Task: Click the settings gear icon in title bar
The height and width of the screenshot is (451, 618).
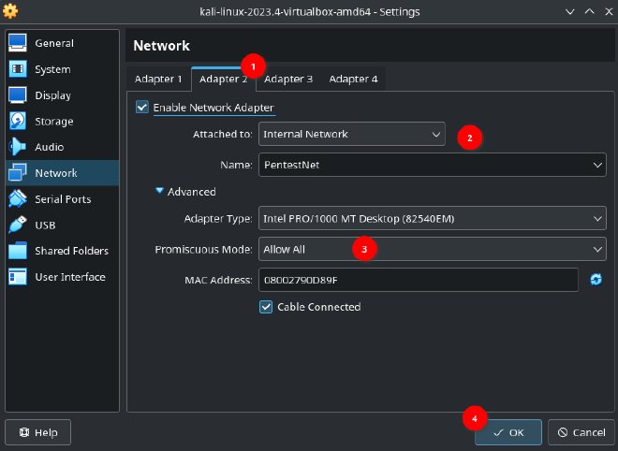Action: (10, 11)
